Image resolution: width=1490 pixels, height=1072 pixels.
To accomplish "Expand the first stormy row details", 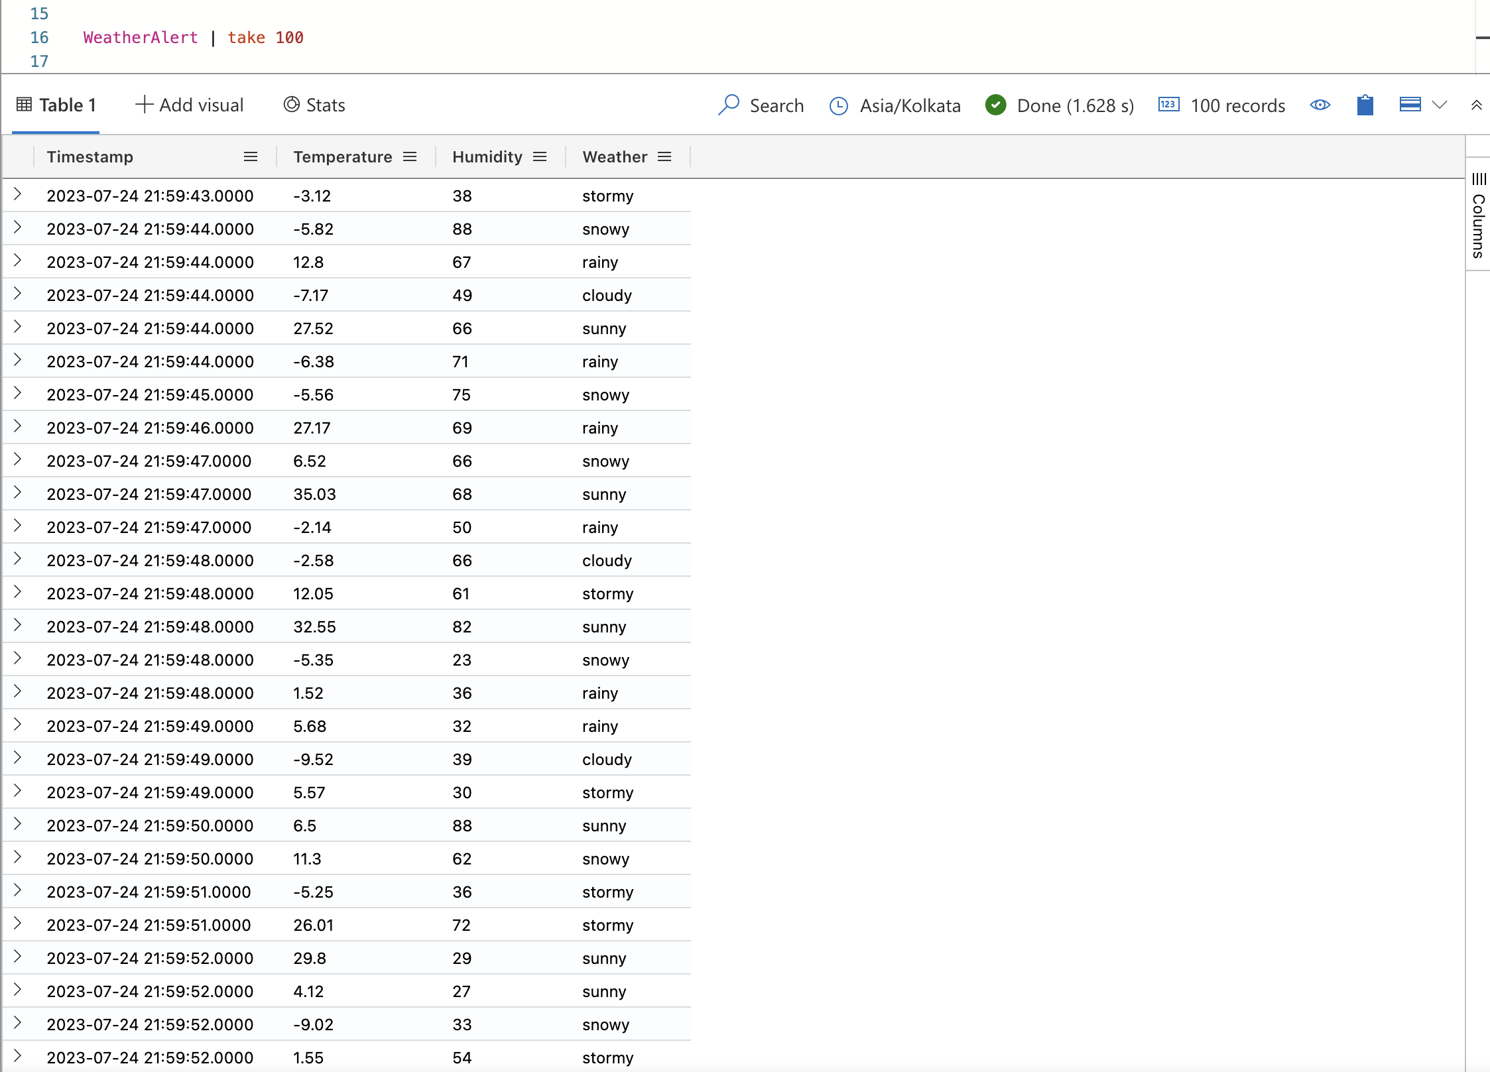I will click(18, 195).
